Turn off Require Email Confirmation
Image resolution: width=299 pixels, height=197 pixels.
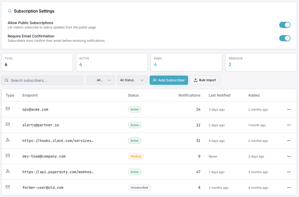285,38
